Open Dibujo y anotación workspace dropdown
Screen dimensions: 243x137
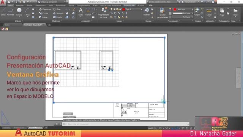(x=52, y=2)
